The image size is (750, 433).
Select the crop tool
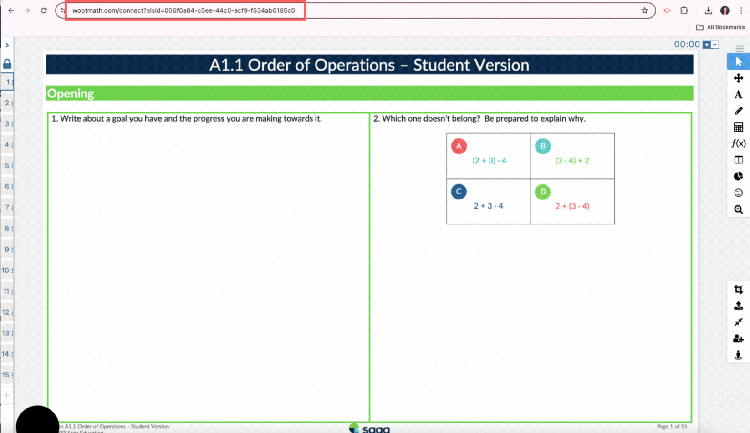click(x=738, y=289)
